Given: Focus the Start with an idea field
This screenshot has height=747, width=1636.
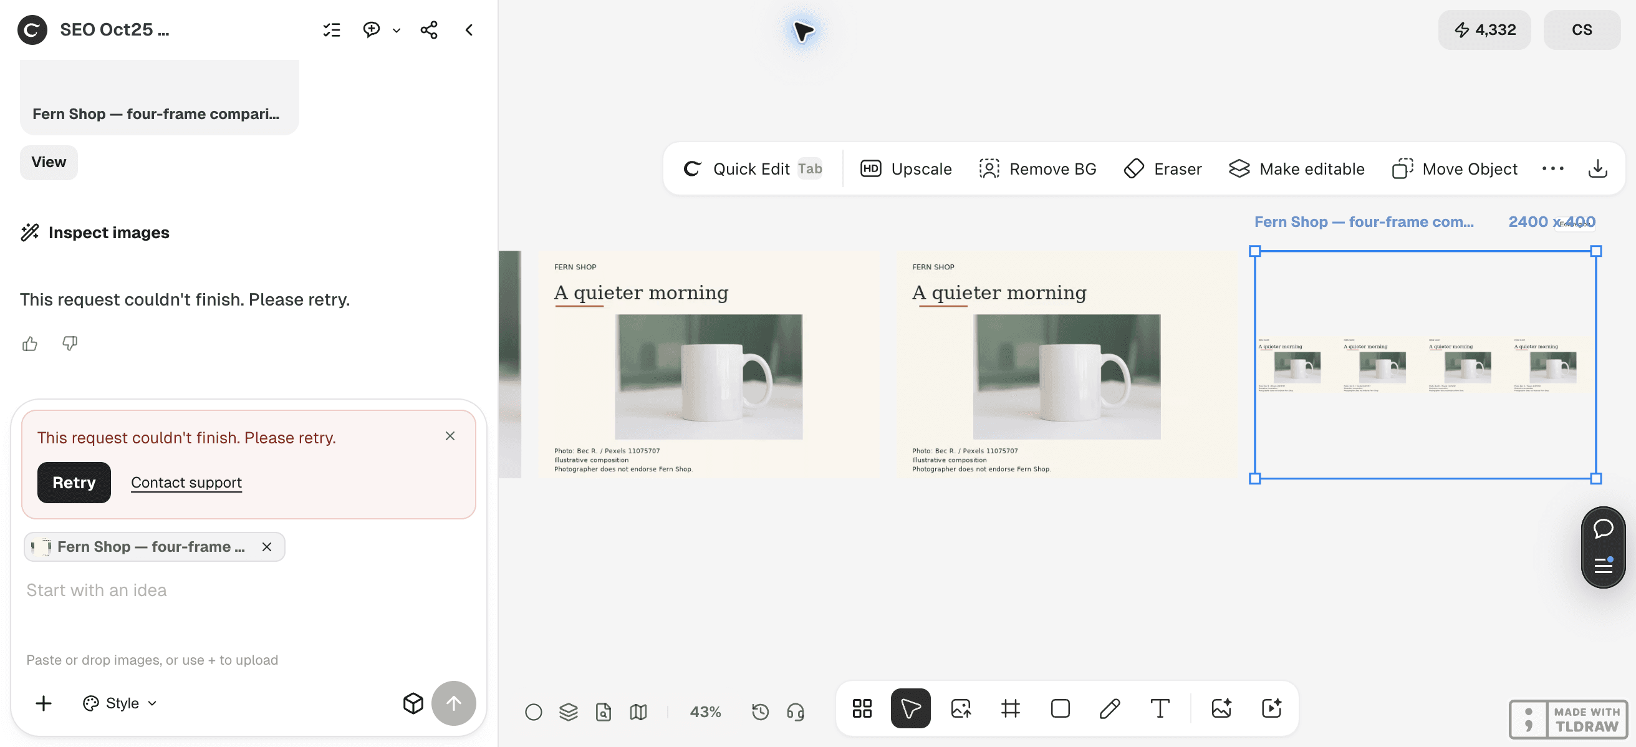Looking at the screenshot, I should pos(248,590).
